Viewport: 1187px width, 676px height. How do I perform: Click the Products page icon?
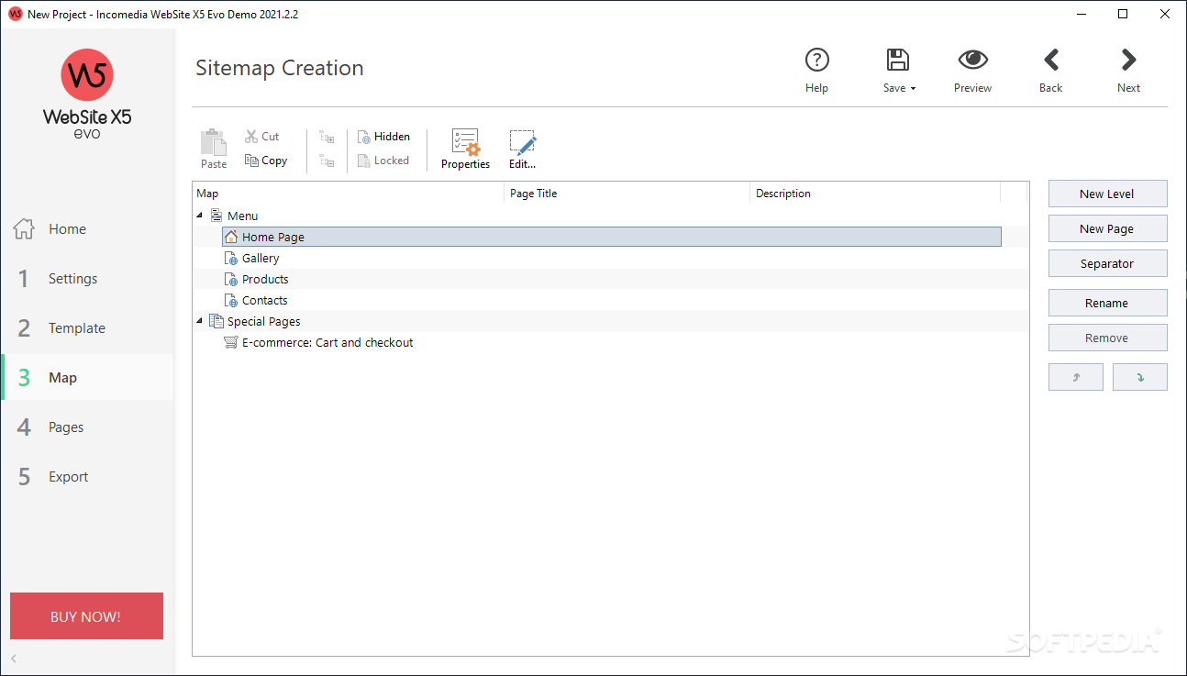(x=231, y=280)
